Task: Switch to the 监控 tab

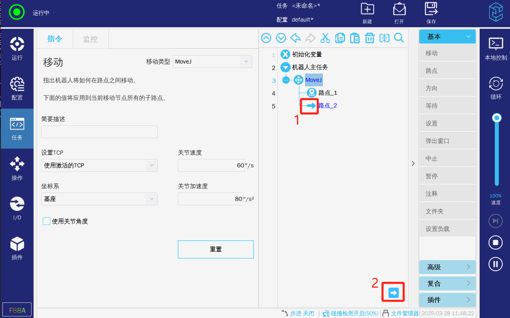Action: click(x=90, y=39)
